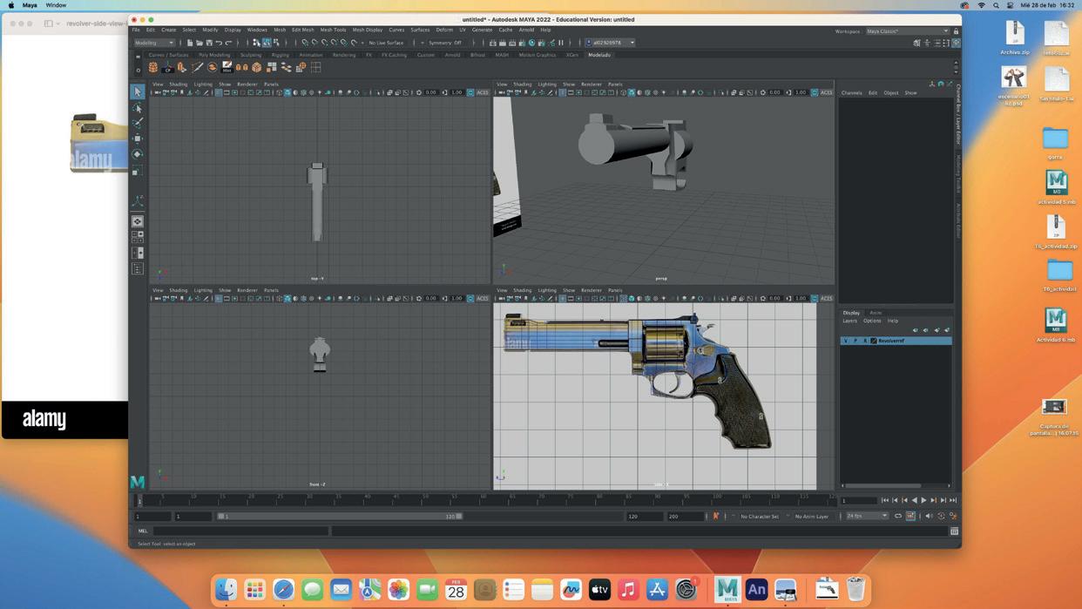Toggle the ACES view transform in top viewport
This screenshot has width=1082, height=609.
point(482,92)
